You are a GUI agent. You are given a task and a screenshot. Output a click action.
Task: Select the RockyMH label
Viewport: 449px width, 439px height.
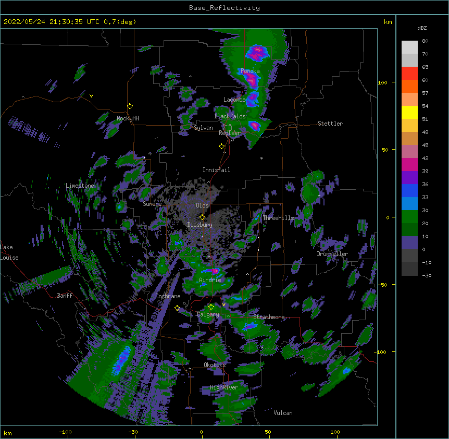(128, 118)
